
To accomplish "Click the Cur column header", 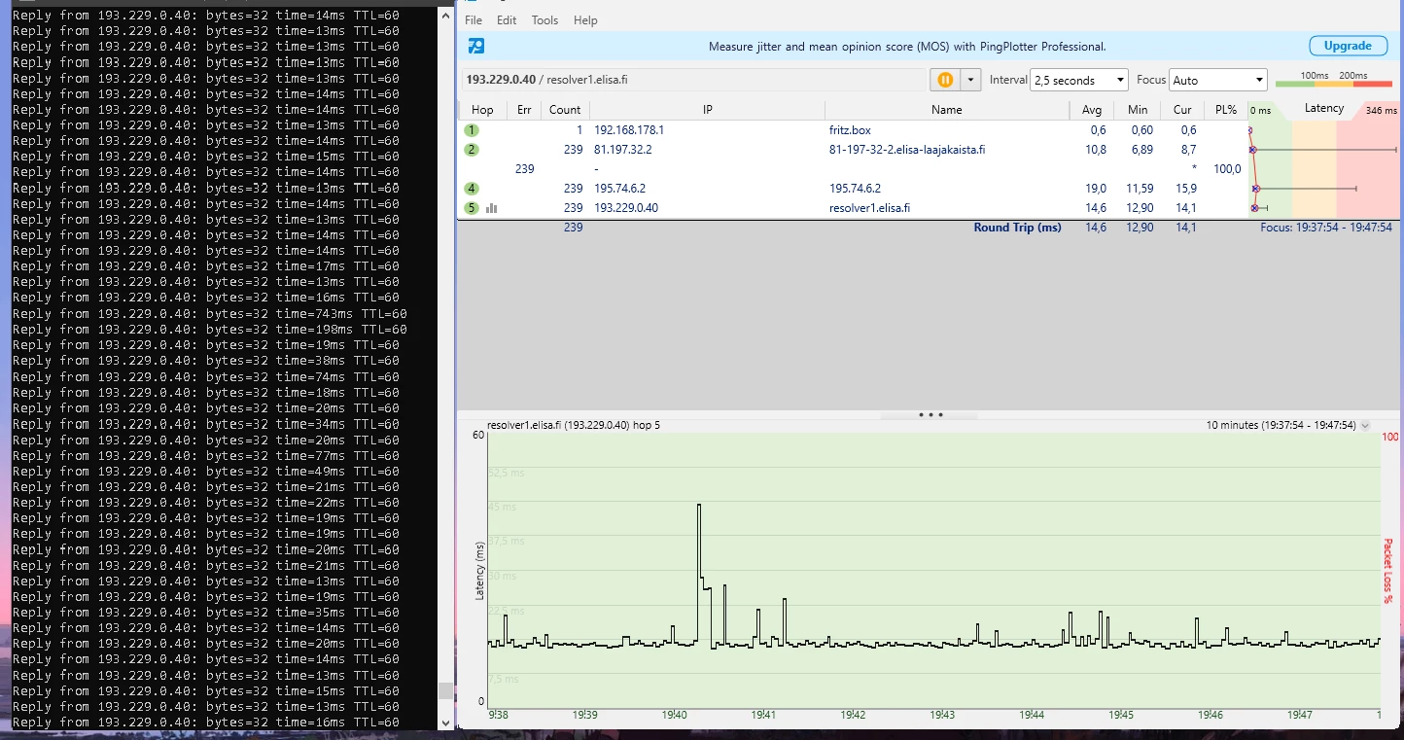I will (x=1182, y=110).
